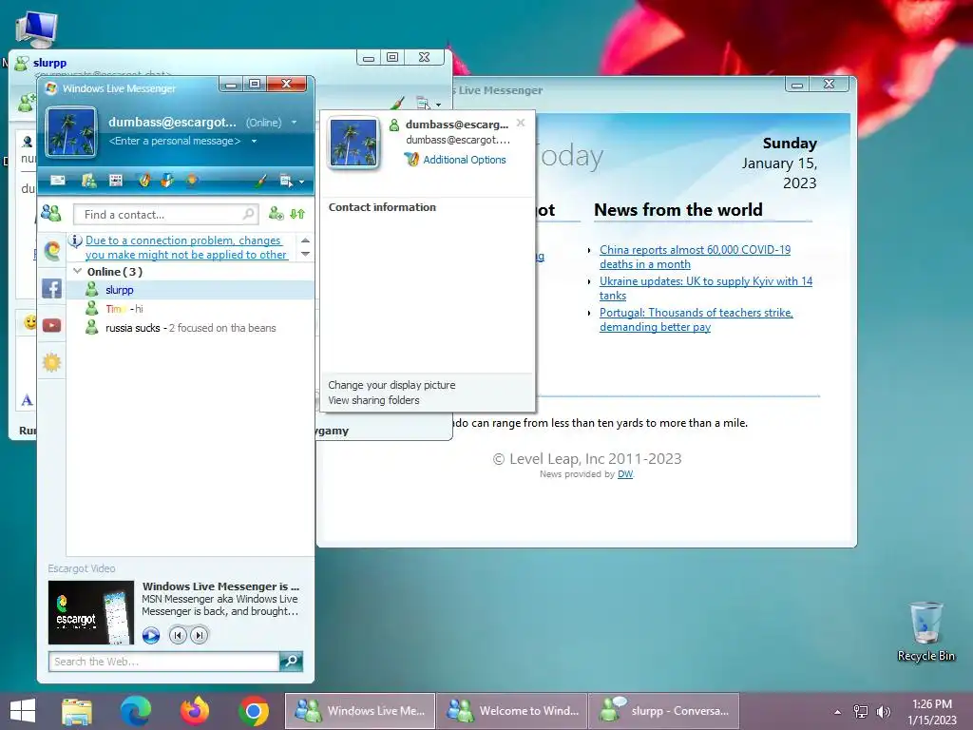Open the show menu icon in Messenger toolbar
This screenshot has height=730, width=973.
(x=285, y=182)
